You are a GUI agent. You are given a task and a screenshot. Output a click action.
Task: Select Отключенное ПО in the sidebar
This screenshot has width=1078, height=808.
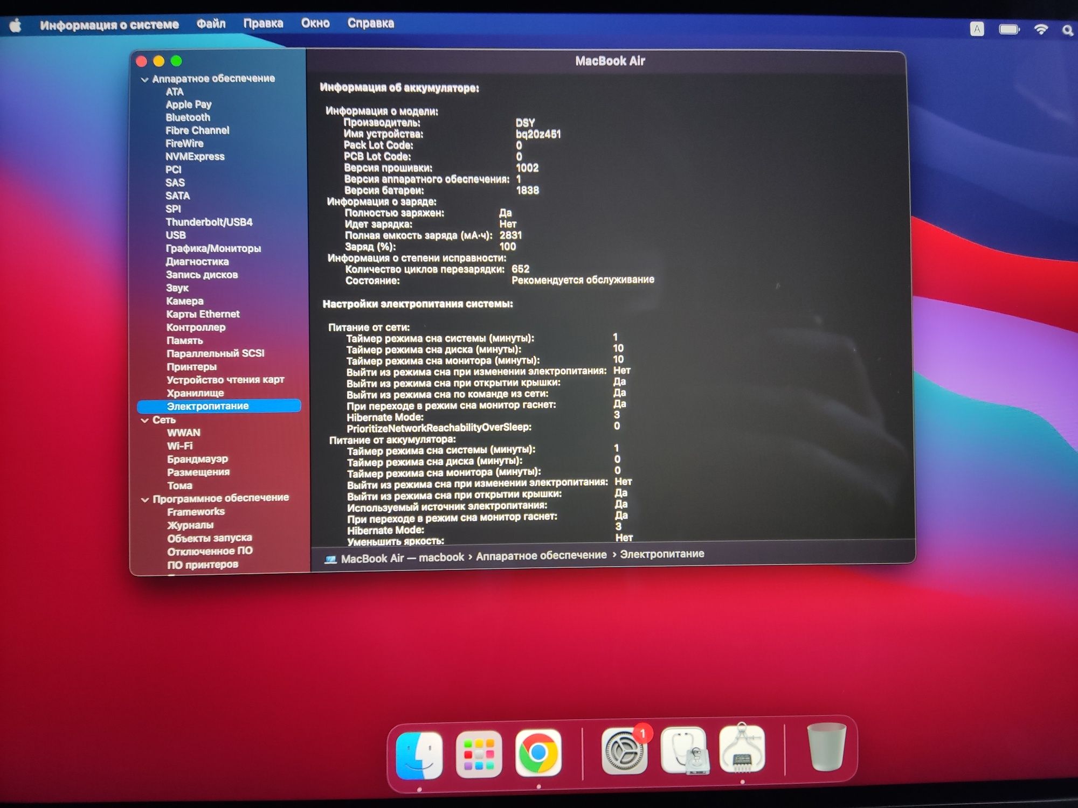pos(210,552)
